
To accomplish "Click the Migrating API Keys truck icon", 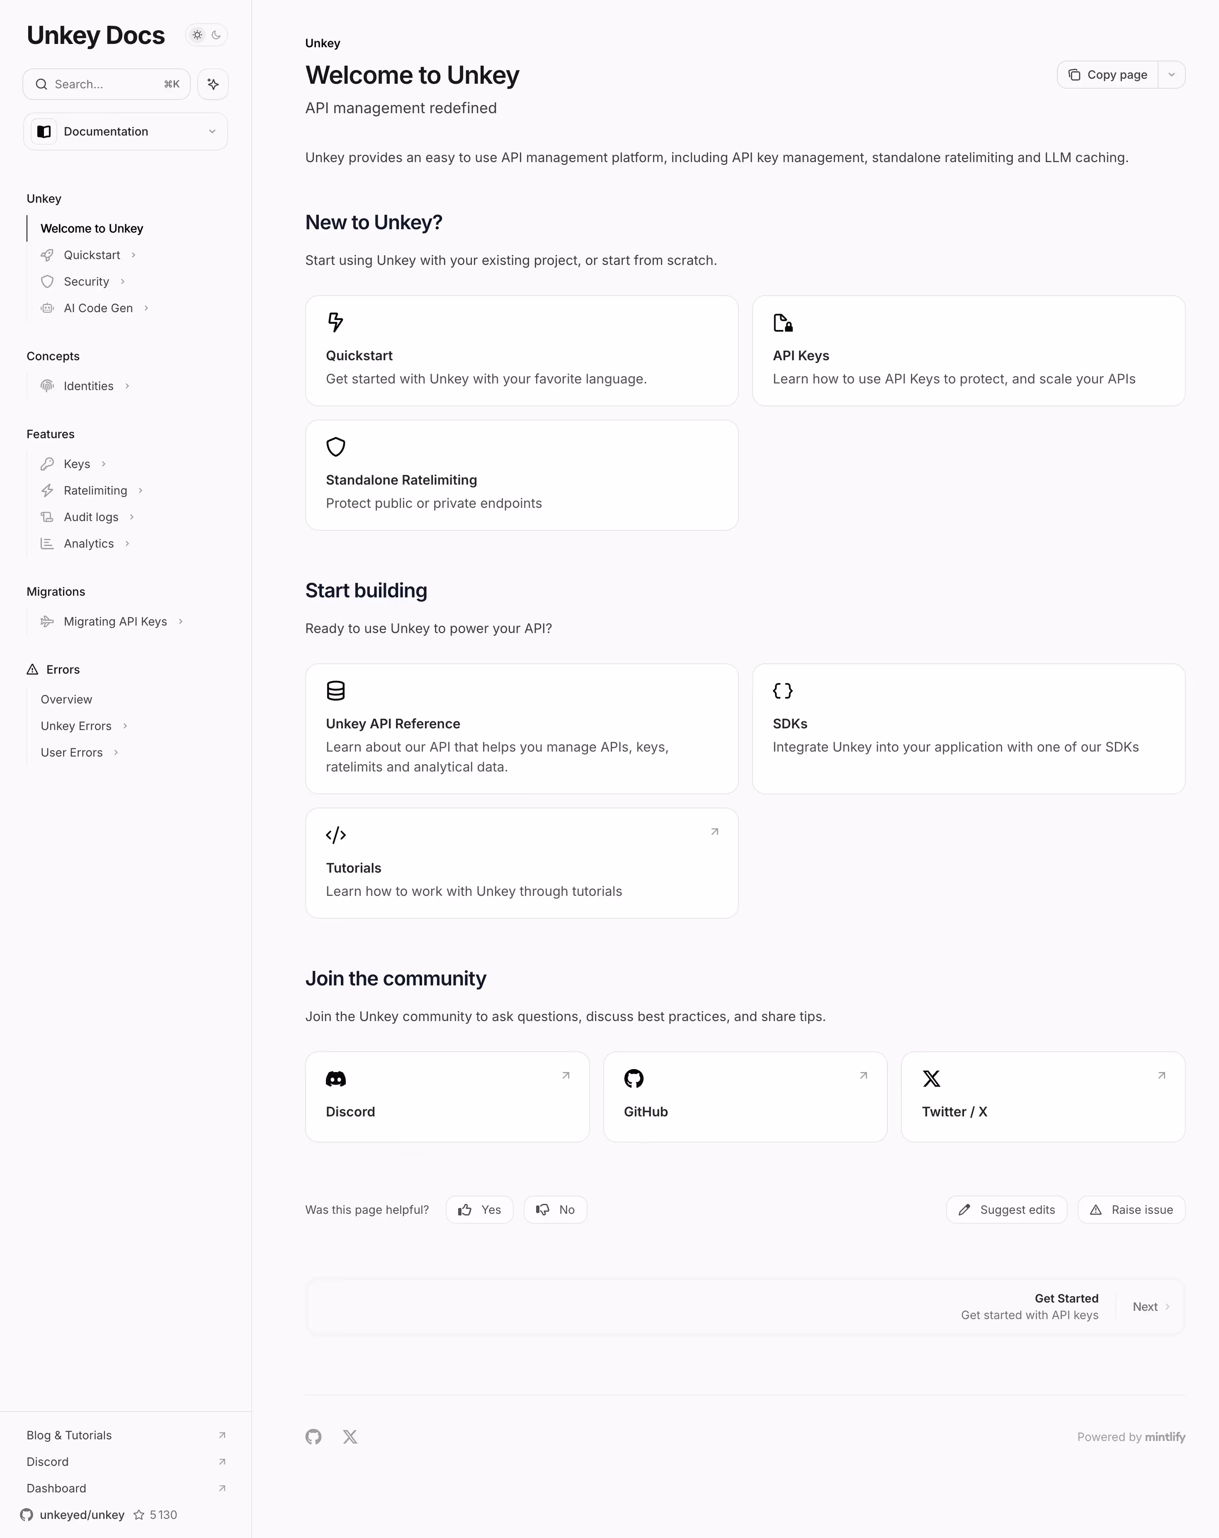I will coord(47,621).
